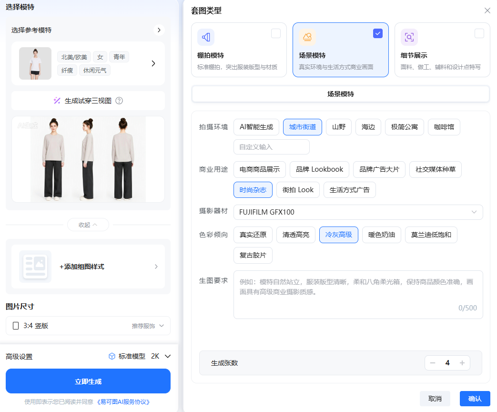This screenshot has width=497, height=412.
Task: Click 取消 to cancel
Action: pos(435,399)
